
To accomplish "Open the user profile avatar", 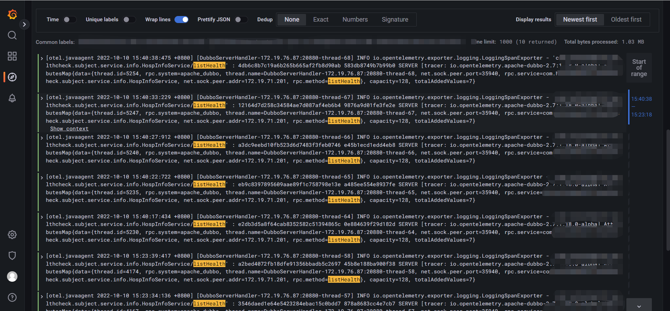I will 12,276.
